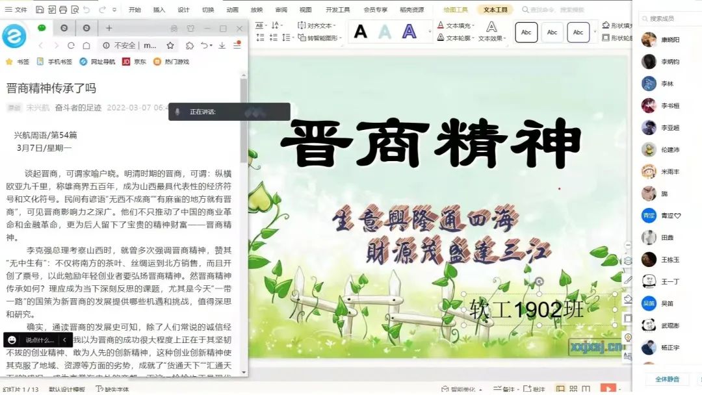Go to browser home page
Screen dimensions: 702x395
pyautogui.click(x=86, y=45)
